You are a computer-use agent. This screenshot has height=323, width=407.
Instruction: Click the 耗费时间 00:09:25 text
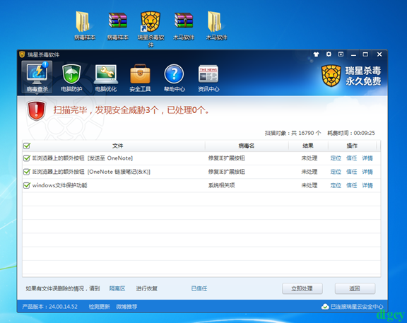pos(351,133)
